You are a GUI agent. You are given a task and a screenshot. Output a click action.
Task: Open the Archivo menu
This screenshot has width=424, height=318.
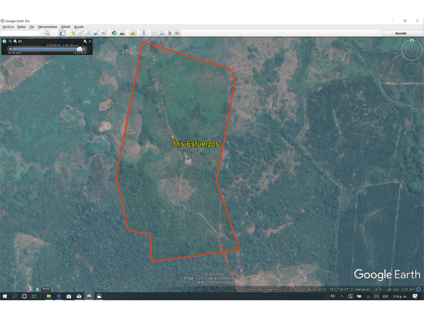8,27
